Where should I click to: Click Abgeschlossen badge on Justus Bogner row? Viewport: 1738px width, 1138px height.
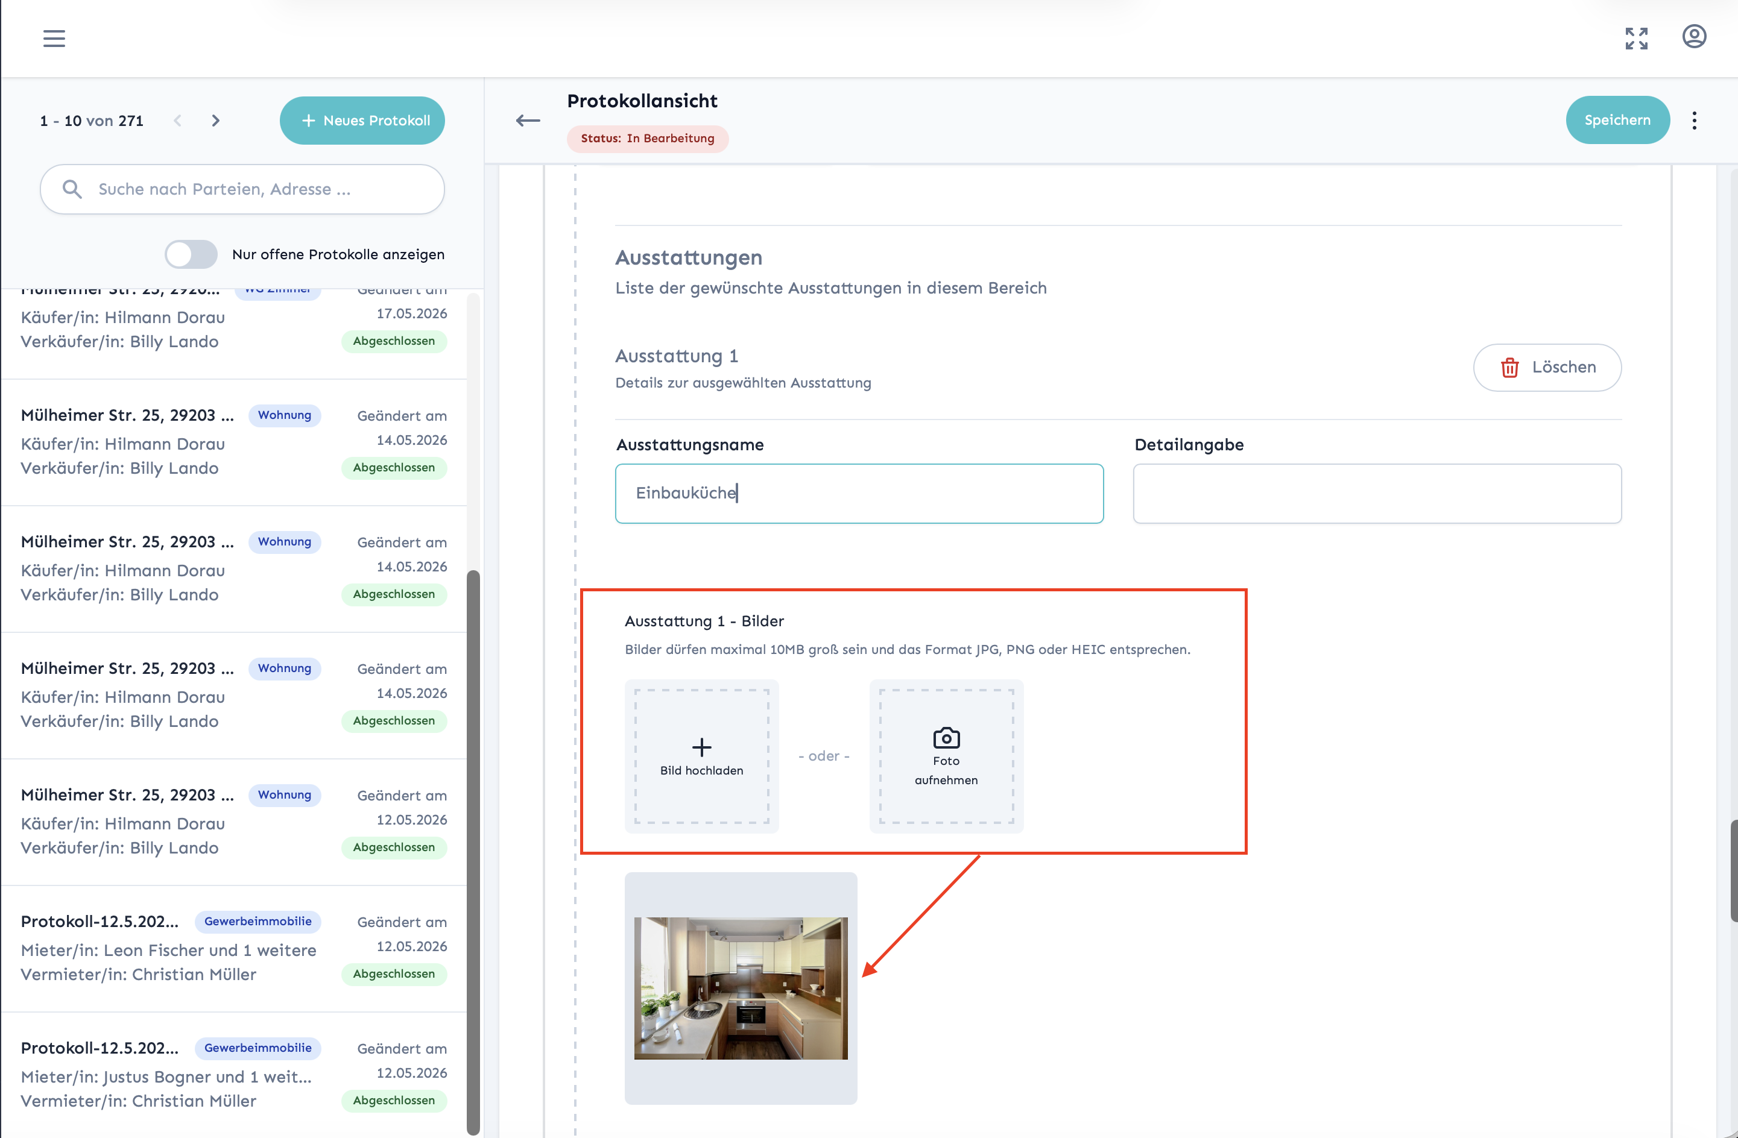pos(394,1100)
